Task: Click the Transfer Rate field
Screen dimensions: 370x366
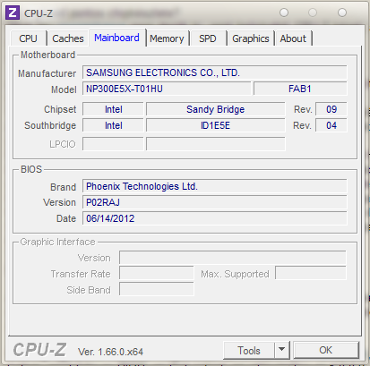Action: (157, 274)
